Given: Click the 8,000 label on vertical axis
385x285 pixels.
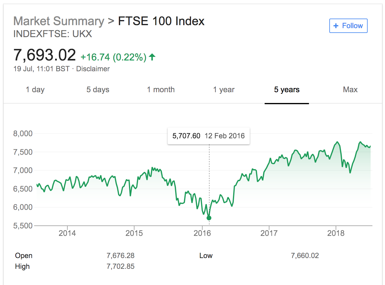Looking at the screenshot, I should (23, 134).
